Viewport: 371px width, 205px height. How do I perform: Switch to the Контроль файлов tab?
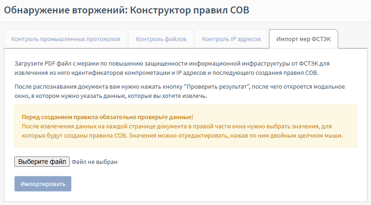pos(161,39)
